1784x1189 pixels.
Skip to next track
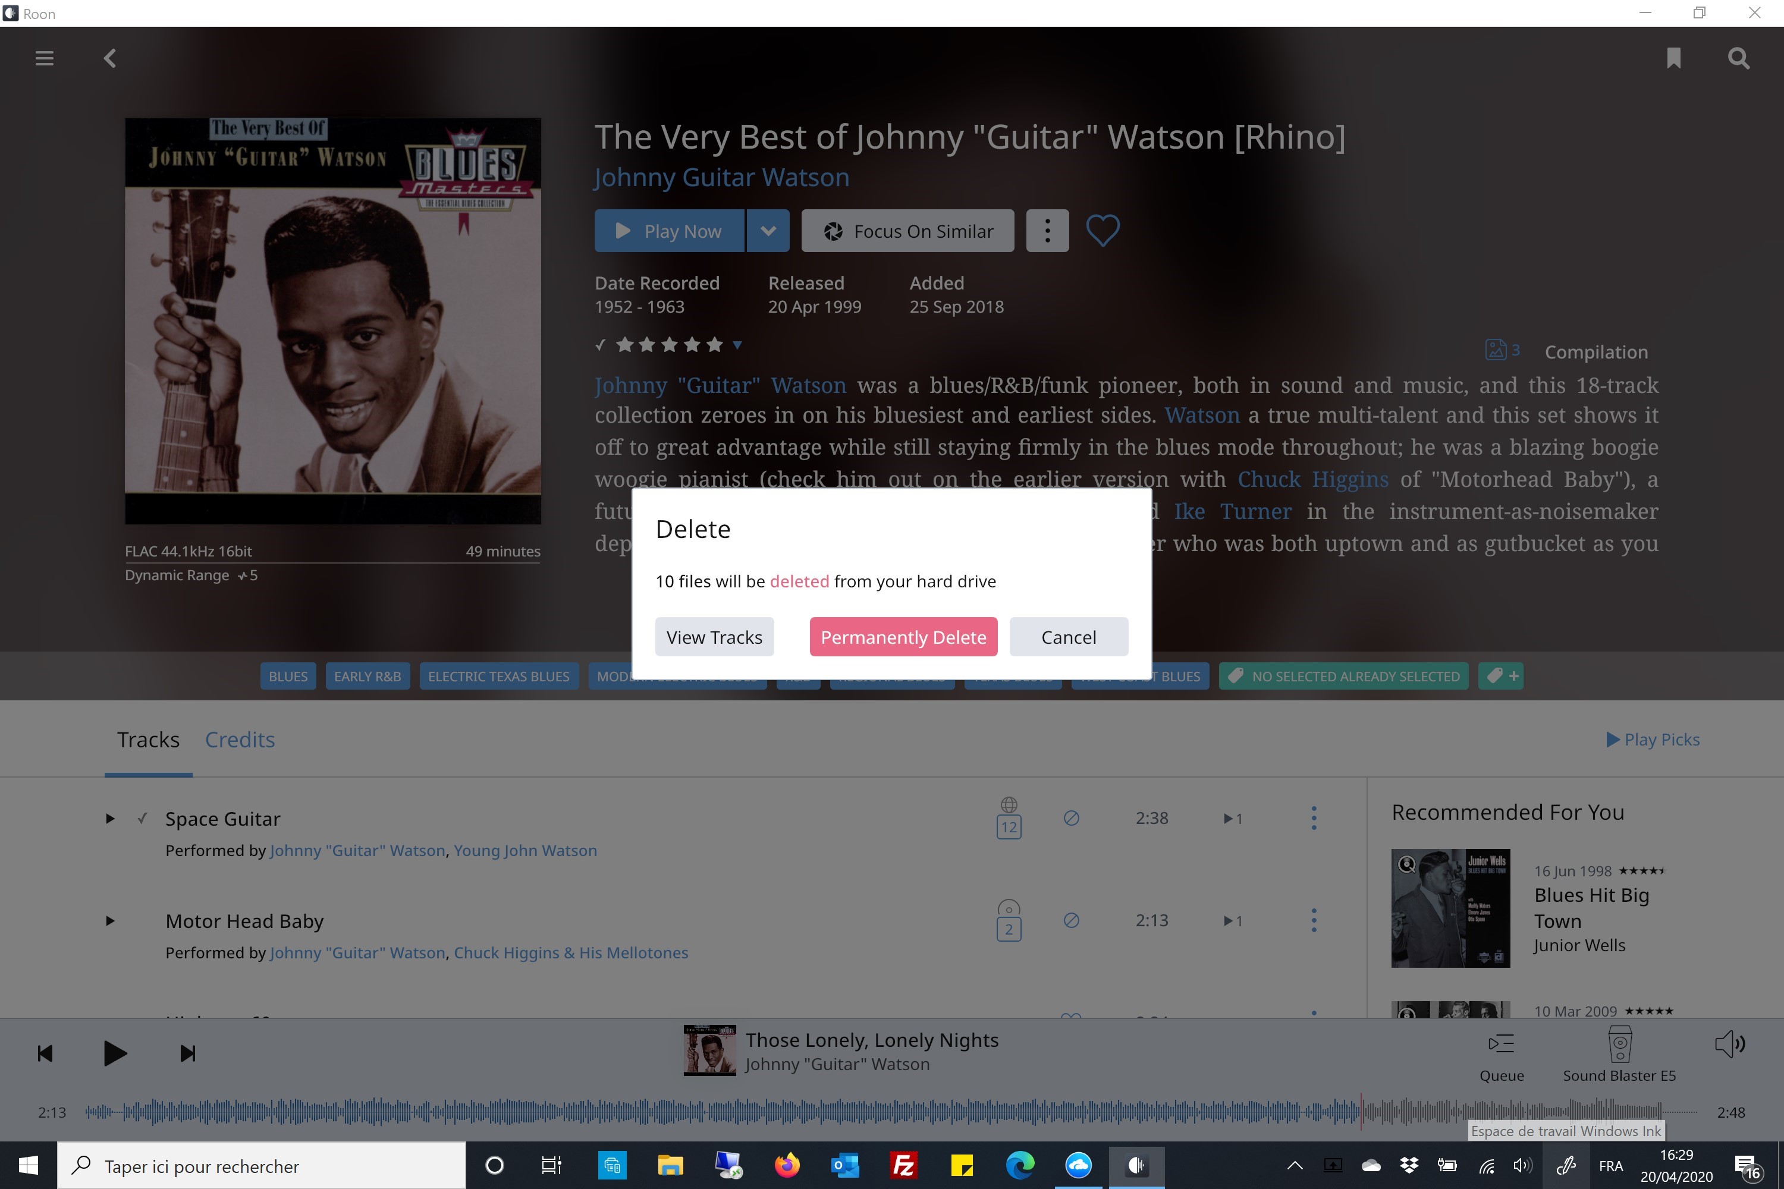187,1053
